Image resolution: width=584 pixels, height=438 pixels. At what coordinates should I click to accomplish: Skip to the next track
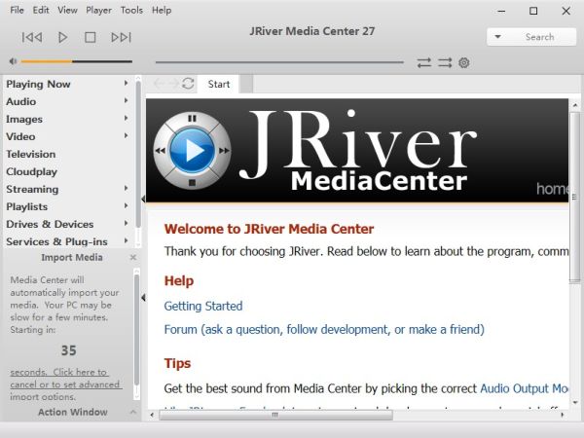(x=121, y=37)
